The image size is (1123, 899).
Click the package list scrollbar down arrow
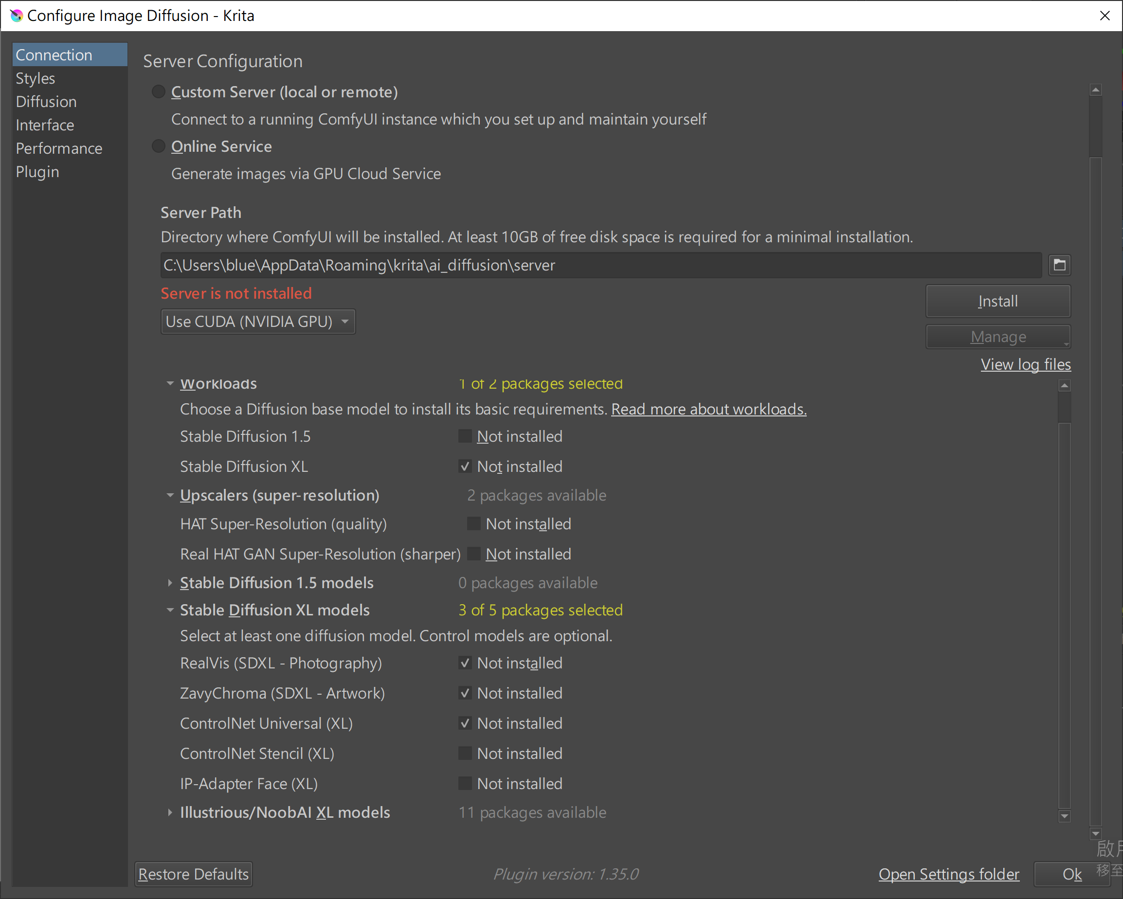pos(1065,816)
